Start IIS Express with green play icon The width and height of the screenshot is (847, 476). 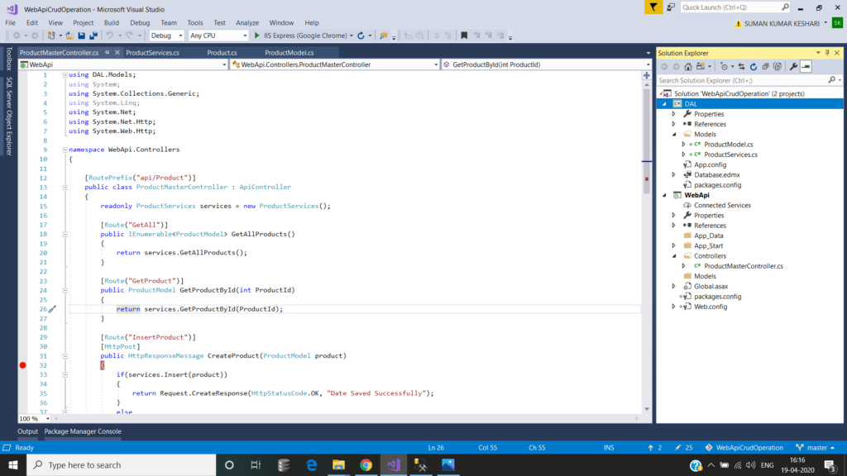click(257, 36)
